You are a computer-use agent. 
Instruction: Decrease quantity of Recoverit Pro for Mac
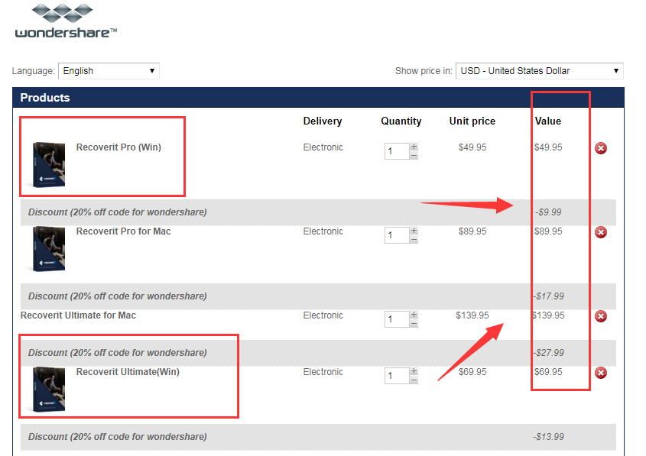[x=414, y=239]
